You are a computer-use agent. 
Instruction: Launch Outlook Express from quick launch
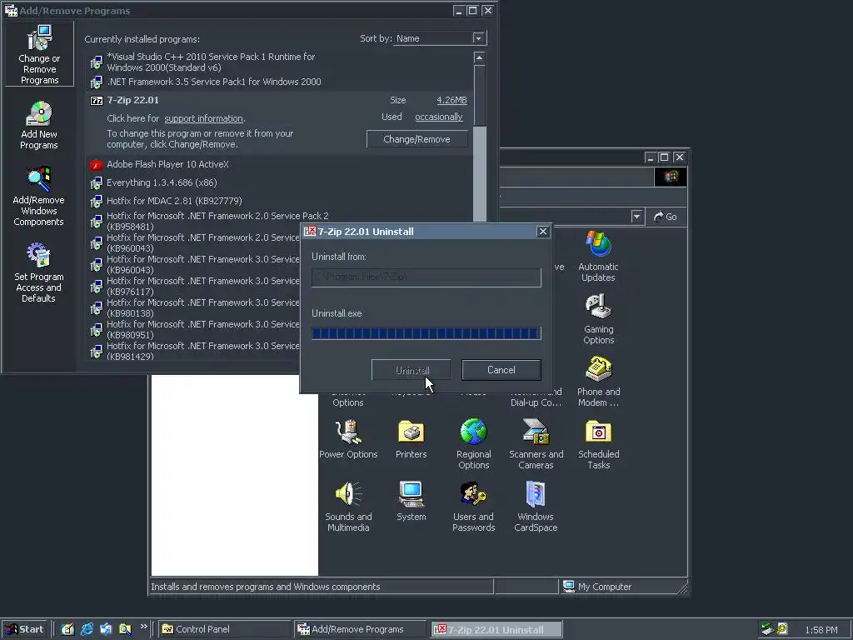[x=106, y=629]
